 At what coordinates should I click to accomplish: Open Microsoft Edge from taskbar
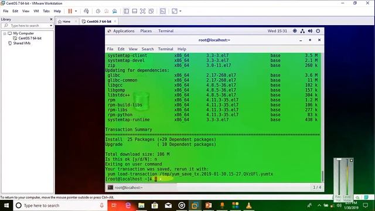tap(128, 205)
